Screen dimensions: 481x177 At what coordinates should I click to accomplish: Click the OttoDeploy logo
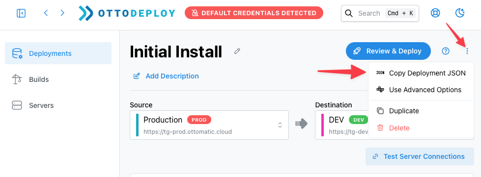pyautogui.click(x=127, y=13)
